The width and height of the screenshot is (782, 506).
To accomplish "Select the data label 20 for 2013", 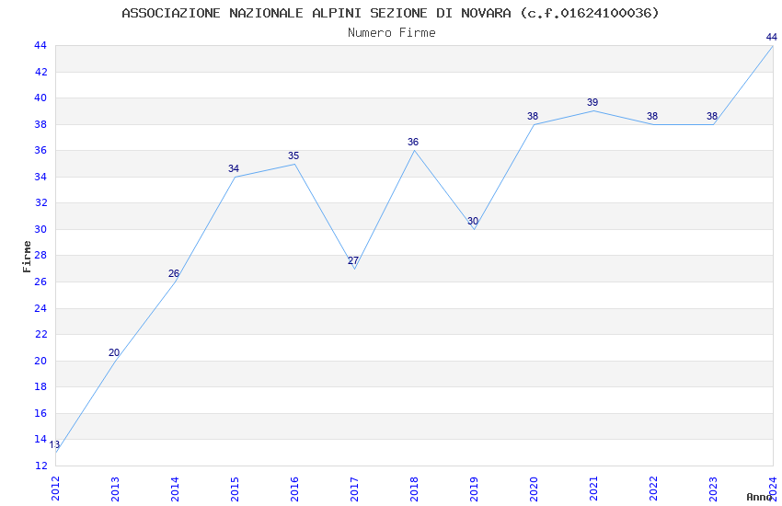I will pyautogui.click(x=114, y=352).
